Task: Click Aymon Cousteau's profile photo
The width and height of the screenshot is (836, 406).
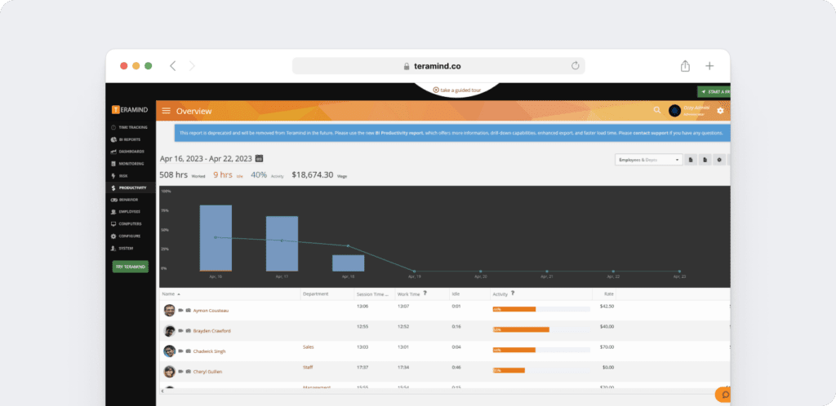Action: point(170,311)
